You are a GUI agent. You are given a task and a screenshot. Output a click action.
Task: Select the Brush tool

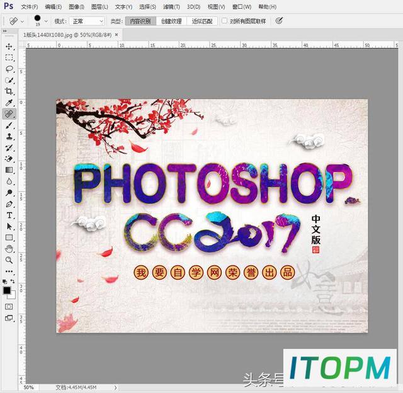9,125
